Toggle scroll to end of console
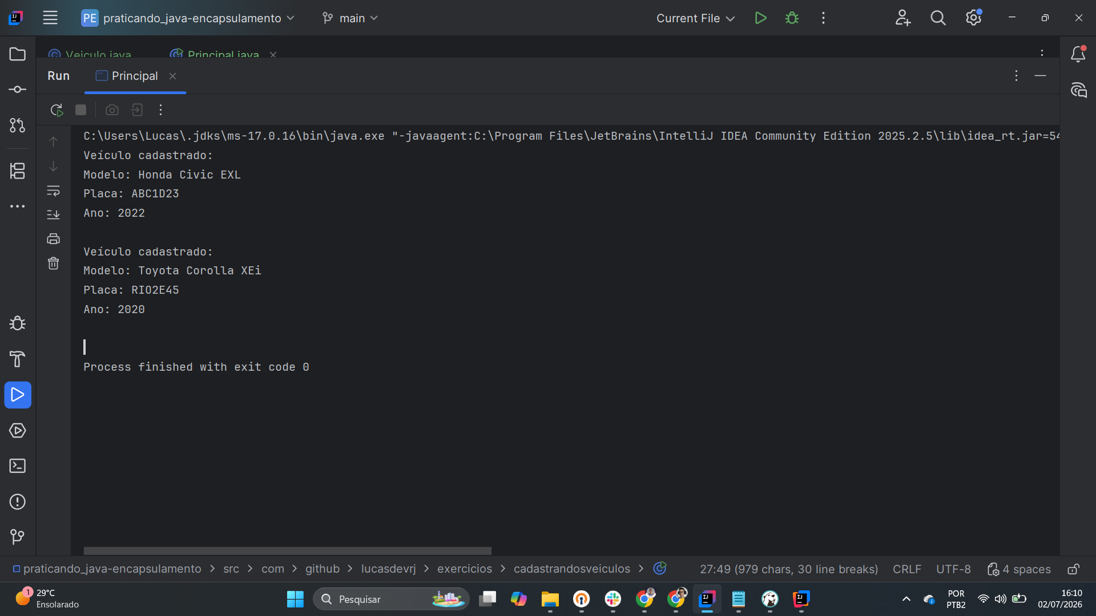The height and width of the screenshot is (616, 1096). (x=53, y=214)
